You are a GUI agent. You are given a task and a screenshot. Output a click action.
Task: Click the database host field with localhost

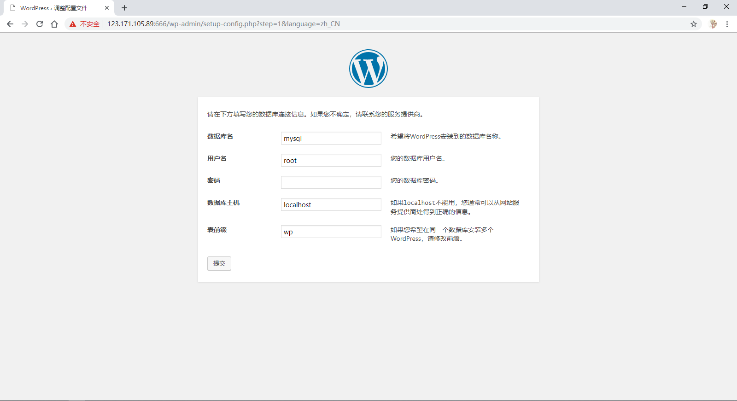coord(331,204)
